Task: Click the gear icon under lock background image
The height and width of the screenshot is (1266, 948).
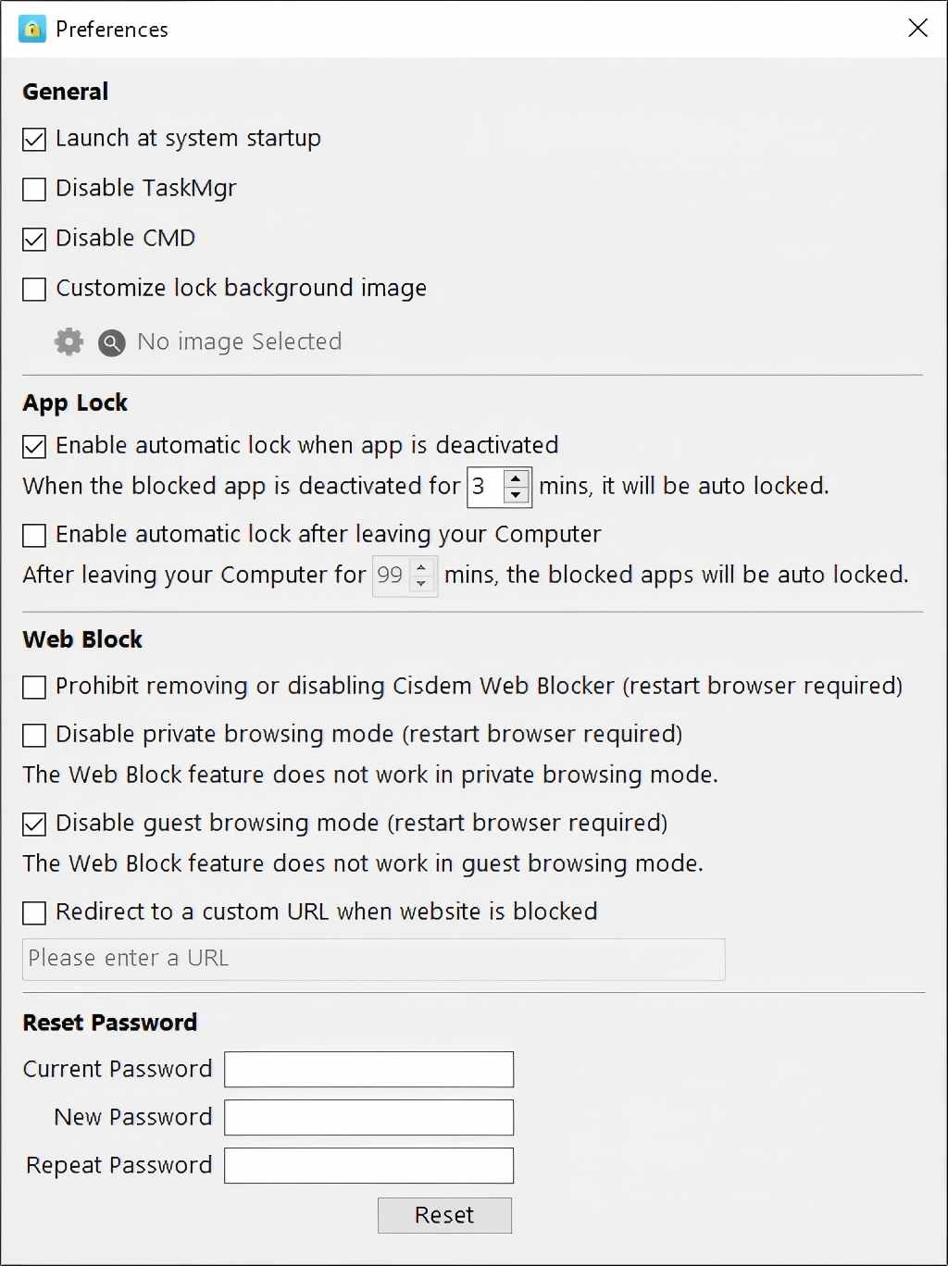Action: pos(69,341)
